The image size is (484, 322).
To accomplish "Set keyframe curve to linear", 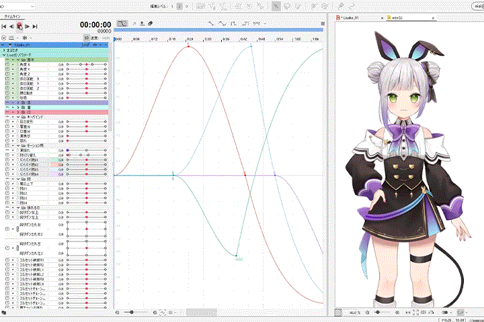I will [x=211, y=23].
